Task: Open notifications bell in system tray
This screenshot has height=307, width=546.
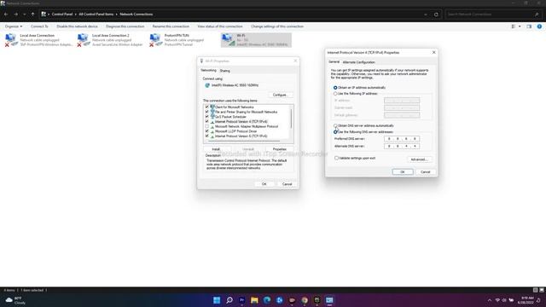Action: point(538,300)
